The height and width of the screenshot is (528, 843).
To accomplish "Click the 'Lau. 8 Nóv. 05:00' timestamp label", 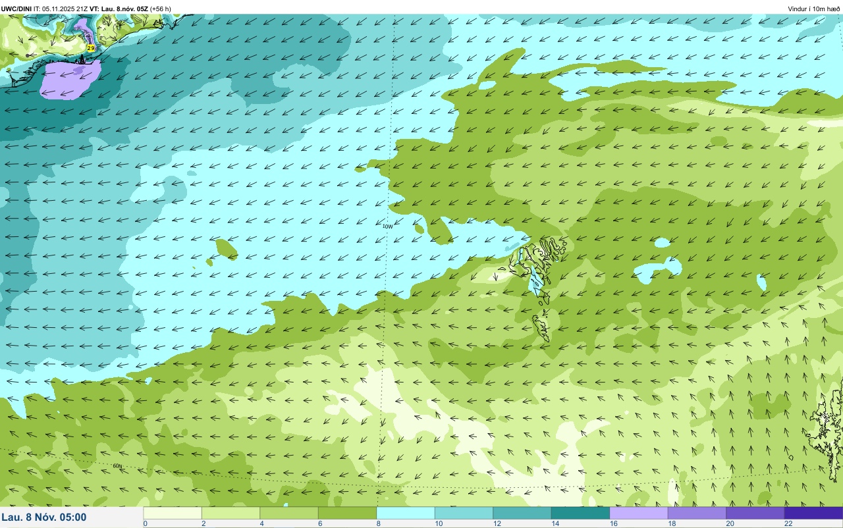I will point(44,517).
